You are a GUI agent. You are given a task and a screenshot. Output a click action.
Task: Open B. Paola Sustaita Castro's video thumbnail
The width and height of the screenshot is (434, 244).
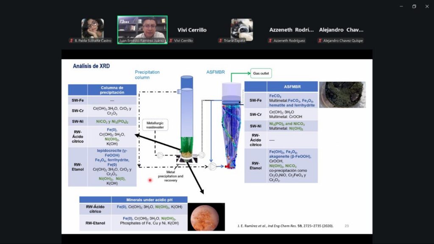coord(92,28)
